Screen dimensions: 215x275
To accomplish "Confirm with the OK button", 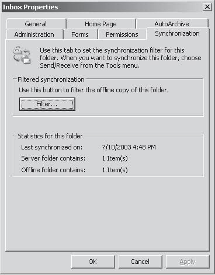I will tap(93, 262).
